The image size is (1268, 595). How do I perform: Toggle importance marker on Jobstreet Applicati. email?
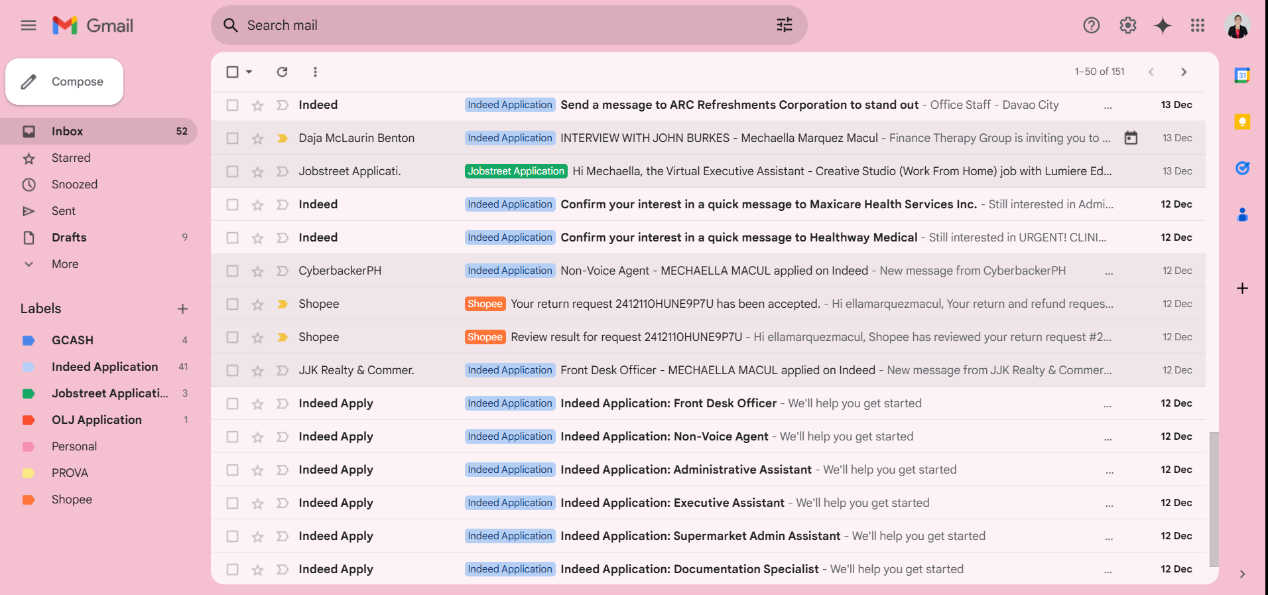283,171
